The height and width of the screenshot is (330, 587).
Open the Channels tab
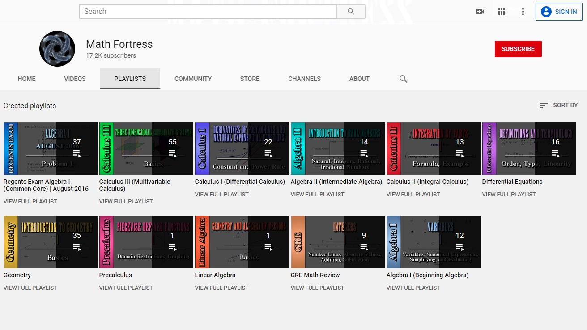(x=305, y=79)
